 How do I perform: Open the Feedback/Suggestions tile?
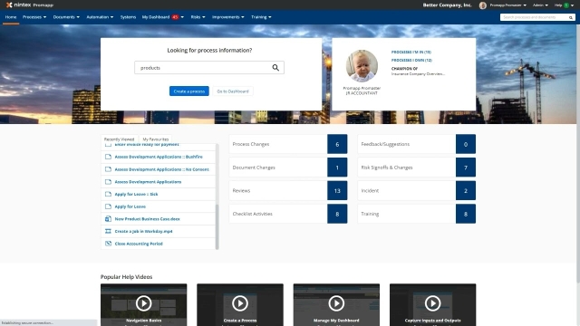coord(417,144)
